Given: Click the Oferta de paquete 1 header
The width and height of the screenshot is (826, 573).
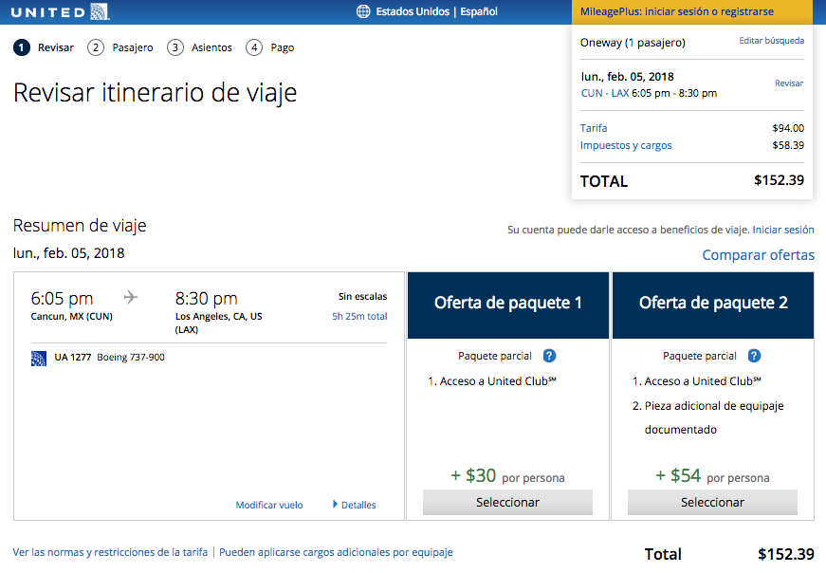Looking at the screenshot, I should click(508, 305).
